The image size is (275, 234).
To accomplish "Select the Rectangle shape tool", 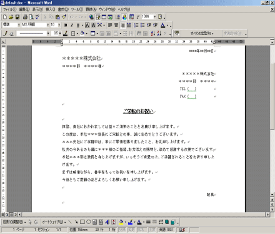I will [82, 222].
